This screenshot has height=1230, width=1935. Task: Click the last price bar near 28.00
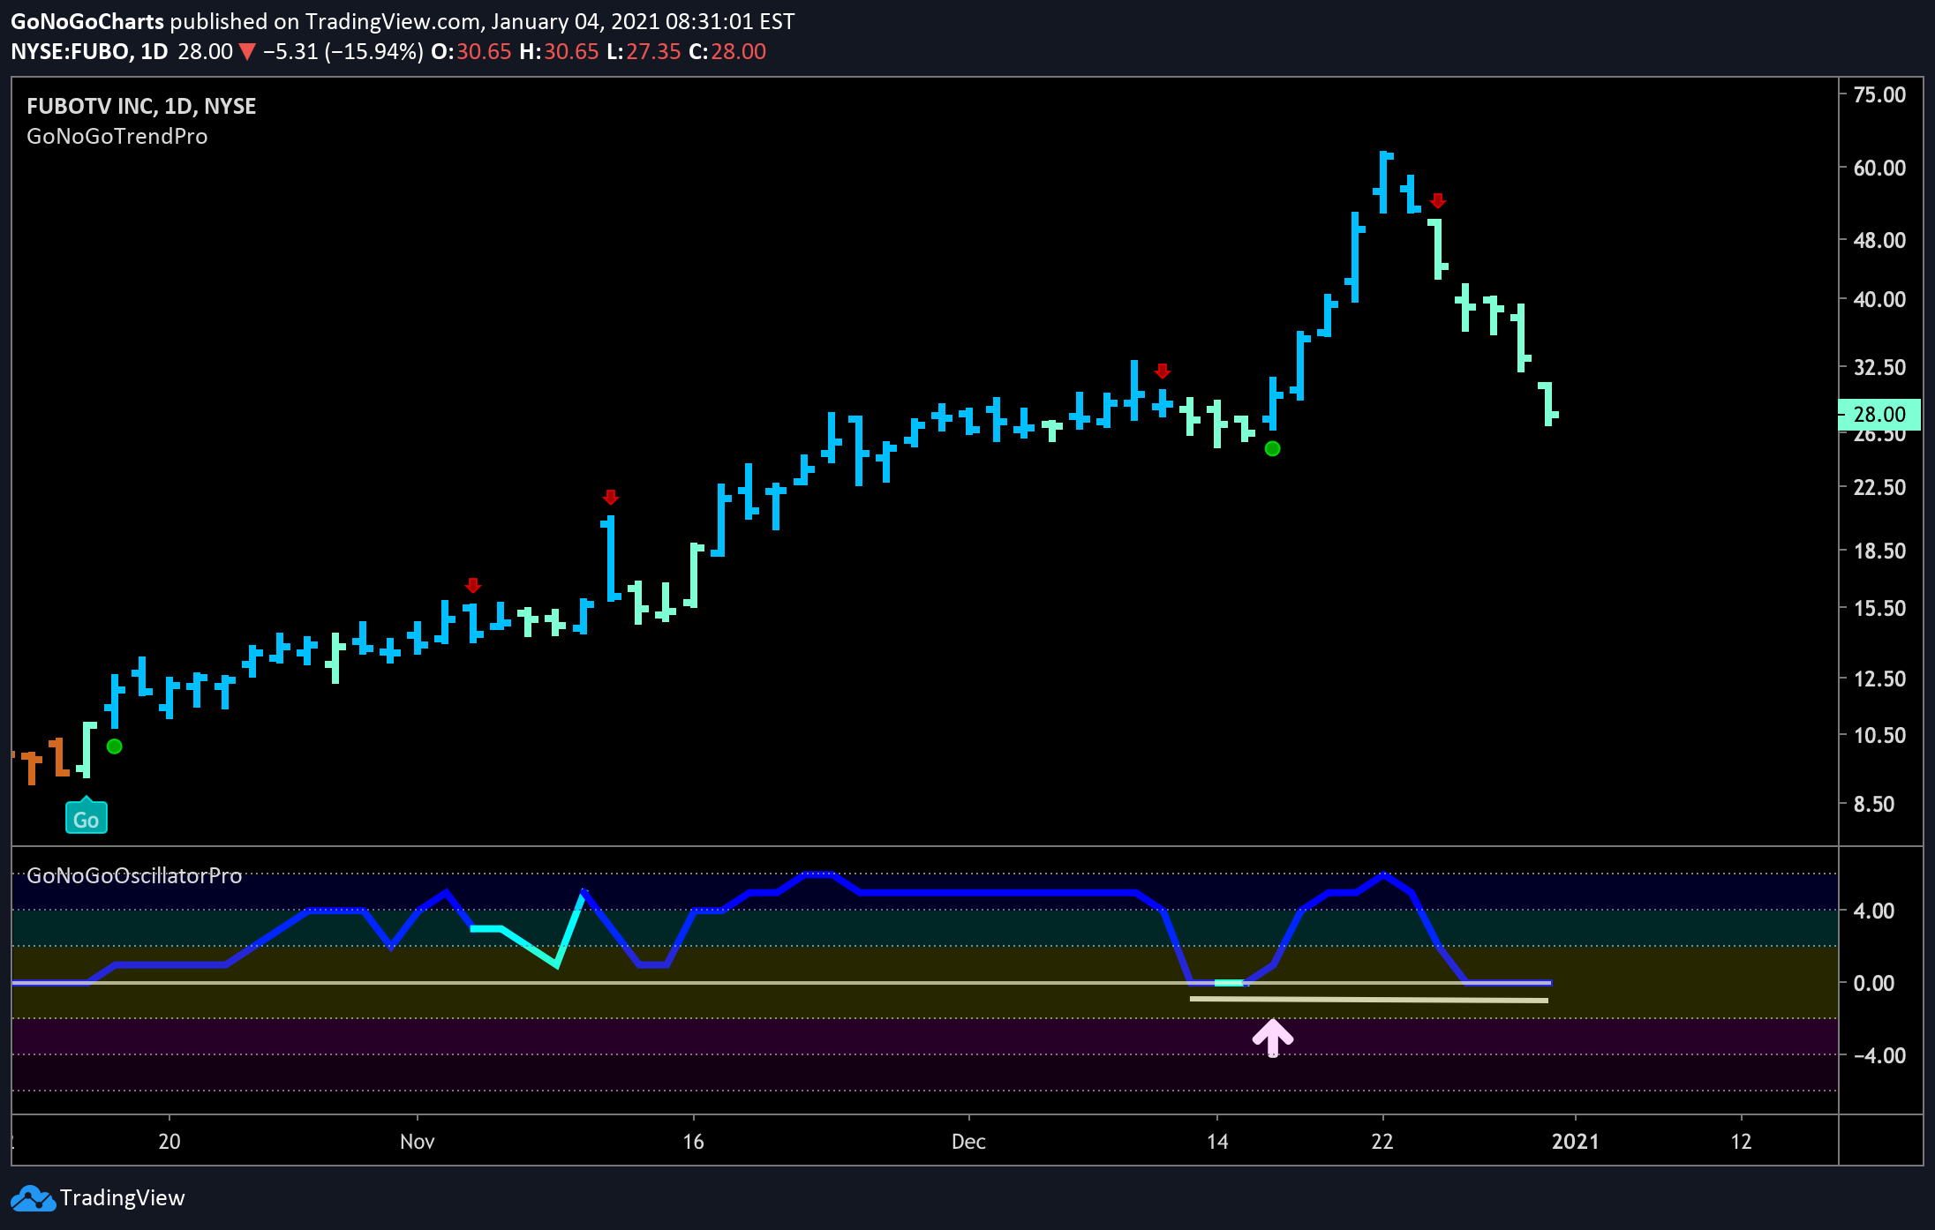pos(1548,404)
